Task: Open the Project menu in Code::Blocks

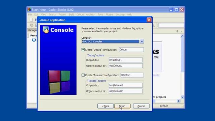Action: coord(62,14)
